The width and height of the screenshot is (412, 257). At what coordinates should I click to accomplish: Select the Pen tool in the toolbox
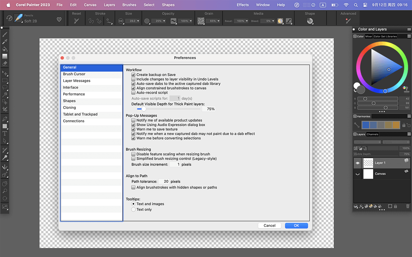tap(5, 119)
